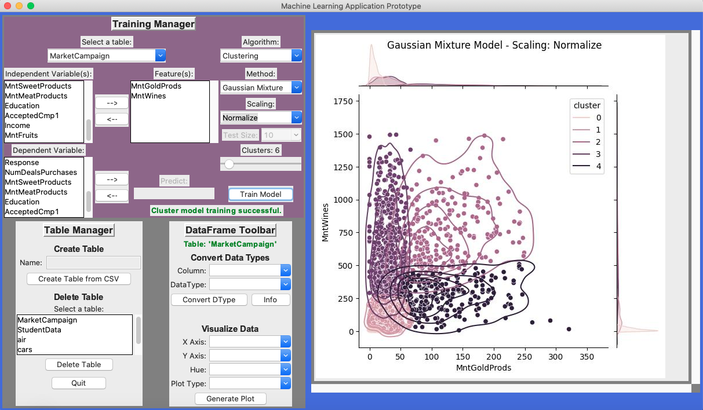The image size is (703, 410).
Task: Click the remove arrow button beside Dependent Variable
Action: click(x=112, y=195)
